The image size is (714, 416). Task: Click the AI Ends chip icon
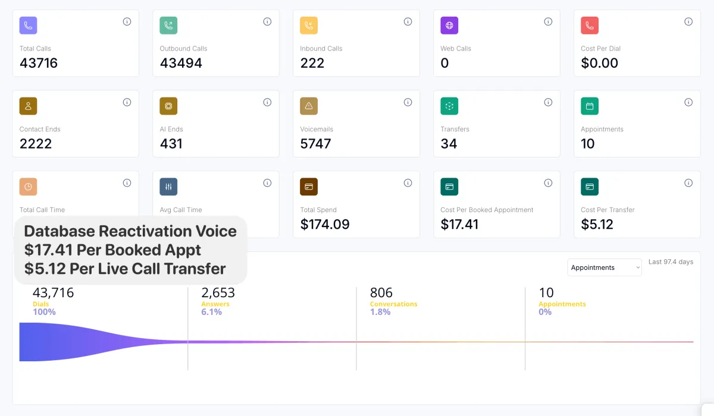point(168,106)
